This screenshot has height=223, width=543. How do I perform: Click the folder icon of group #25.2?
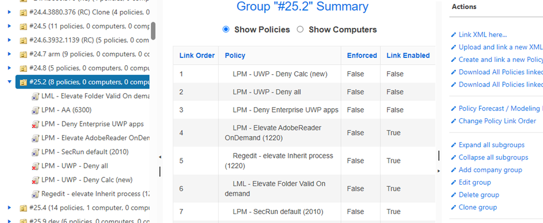pyautogui.click(x=23, y=82)
